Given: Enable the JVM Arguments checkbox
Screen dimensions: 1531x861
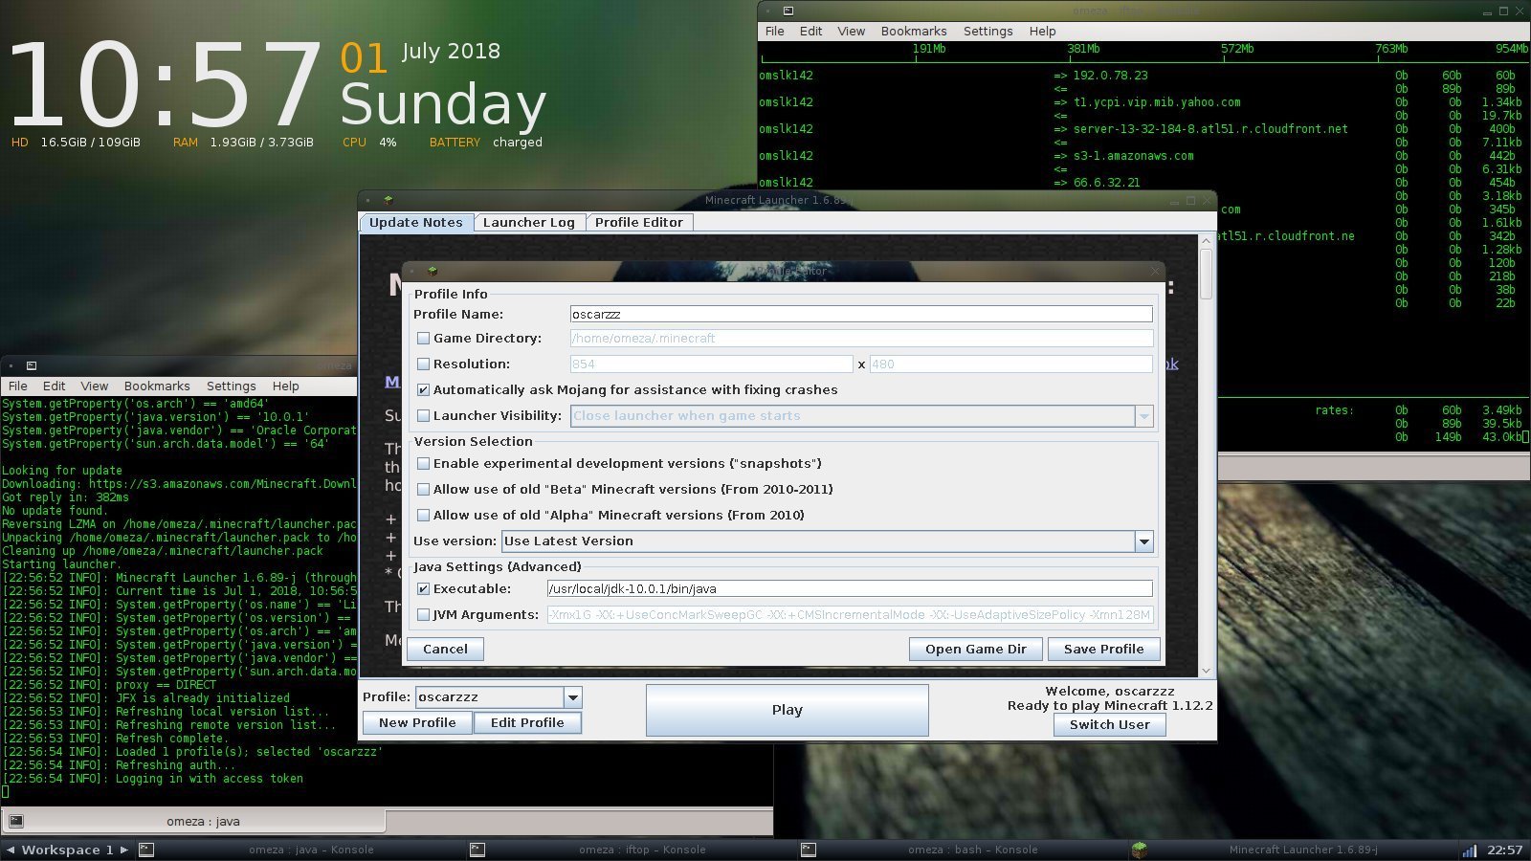Looking at the screenshot, I should (x=423, y=614).
